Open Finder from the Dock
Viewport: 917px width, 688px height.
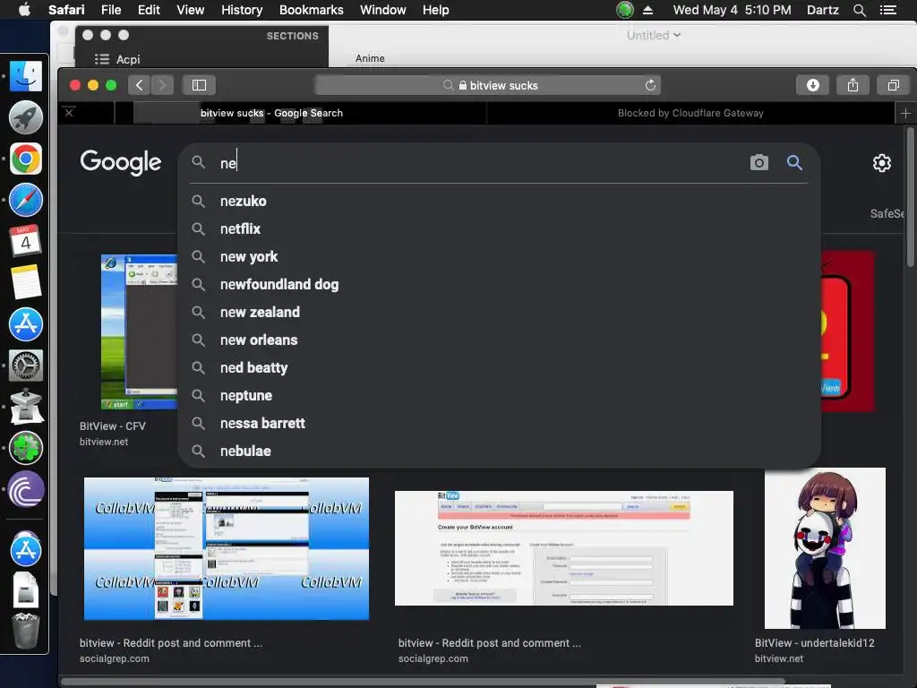coord(26,76)
